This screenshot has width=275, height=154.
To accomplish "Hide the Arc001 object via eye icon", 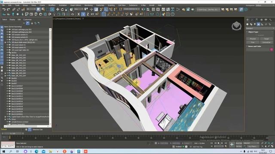I will 7,52.
